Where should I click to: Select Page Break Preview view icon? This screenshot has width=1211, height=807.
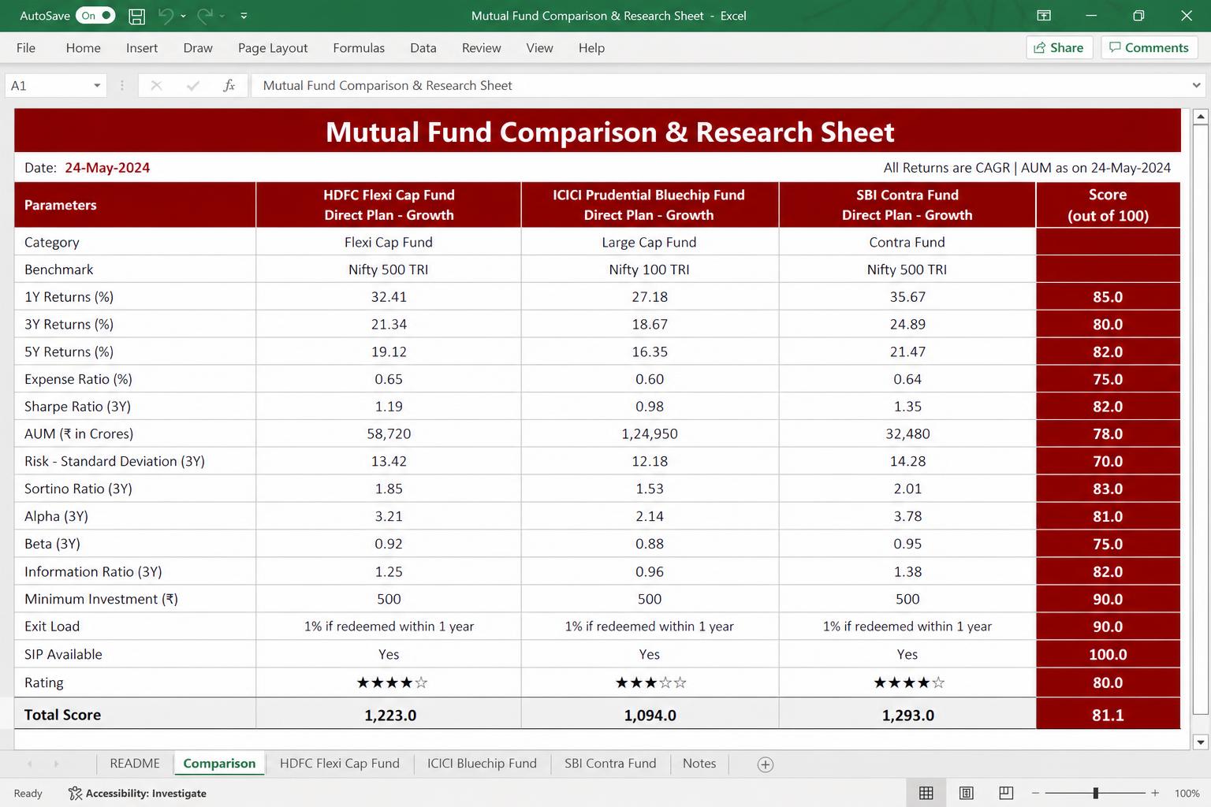tap(1005, 793)
